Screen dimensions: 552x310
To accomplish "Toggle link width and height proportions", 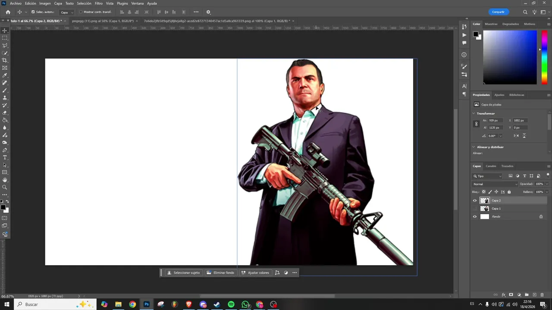I will tap(477, 124).
